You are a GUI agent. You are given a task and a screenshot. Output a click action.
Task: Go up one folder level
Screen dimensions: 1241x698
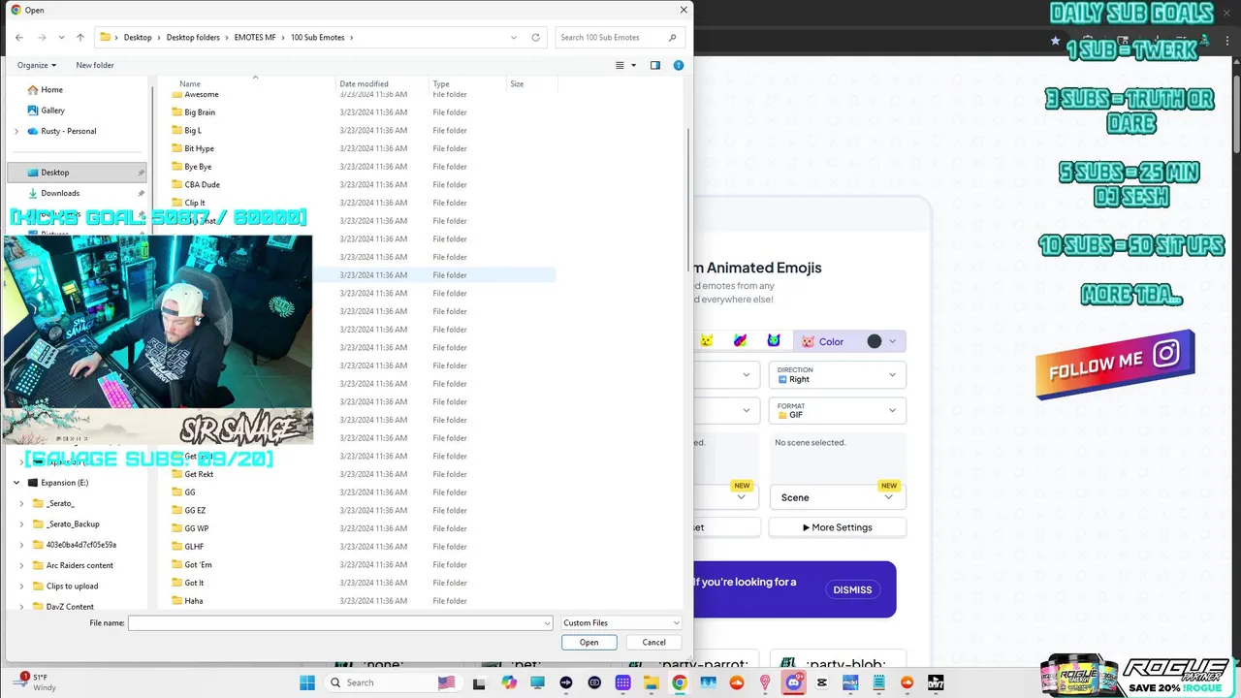point(80,38)
